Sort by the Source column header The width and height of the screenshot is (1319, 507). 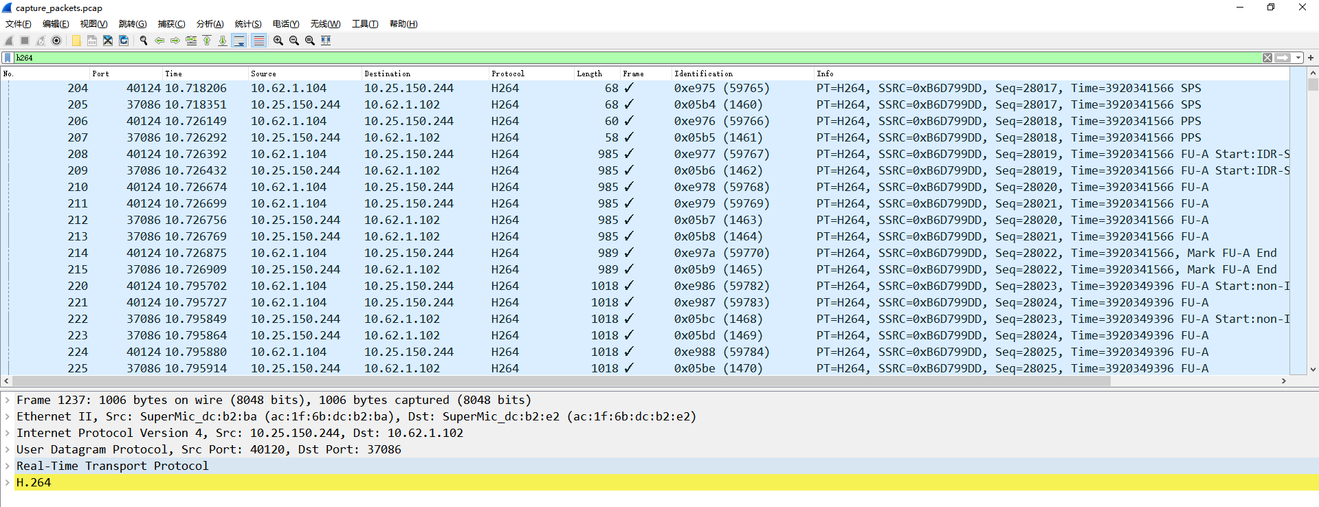305,74
